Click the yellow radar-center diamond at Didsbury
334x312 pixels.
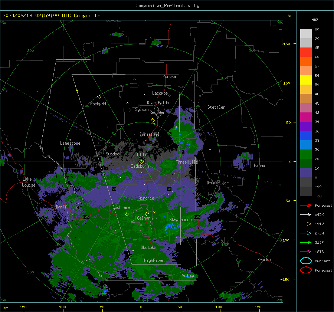tap(141, 162)
